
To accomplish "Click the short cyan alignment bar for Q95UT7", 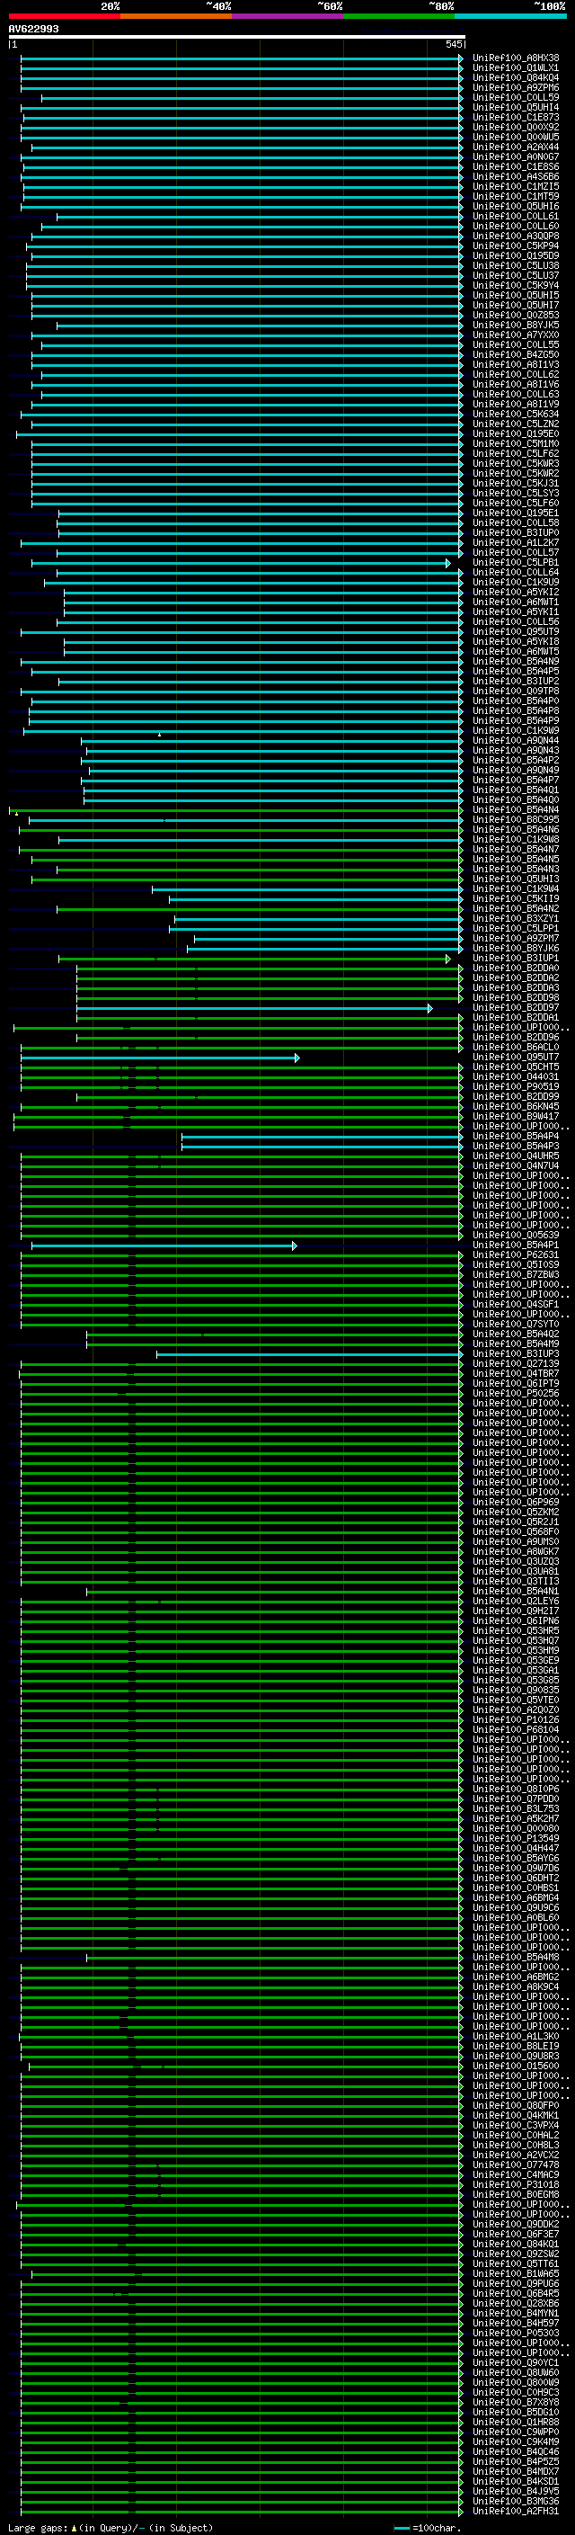I will click(x=160, y=1058).
